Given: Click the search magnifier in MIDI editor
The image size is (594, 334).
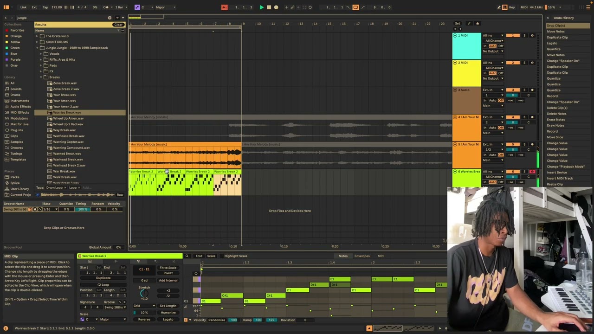Looking at the screenshot, I should pyautogui.click(x=187, y=256).
